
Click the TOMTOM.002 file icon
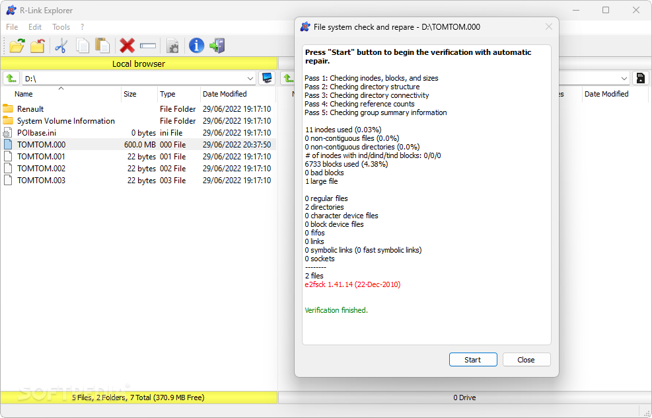click(8, 168)
